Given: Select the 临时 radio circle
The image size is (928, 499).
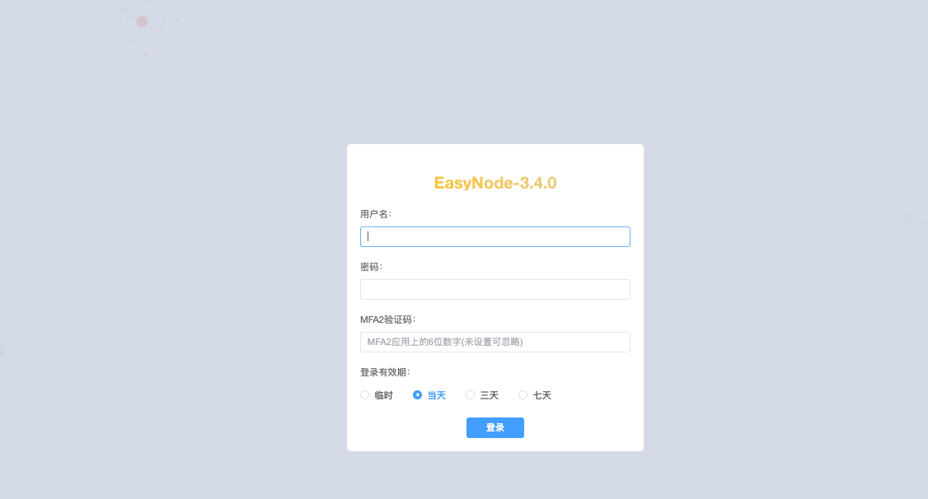Looking at the screenshot, I should 364,395.
